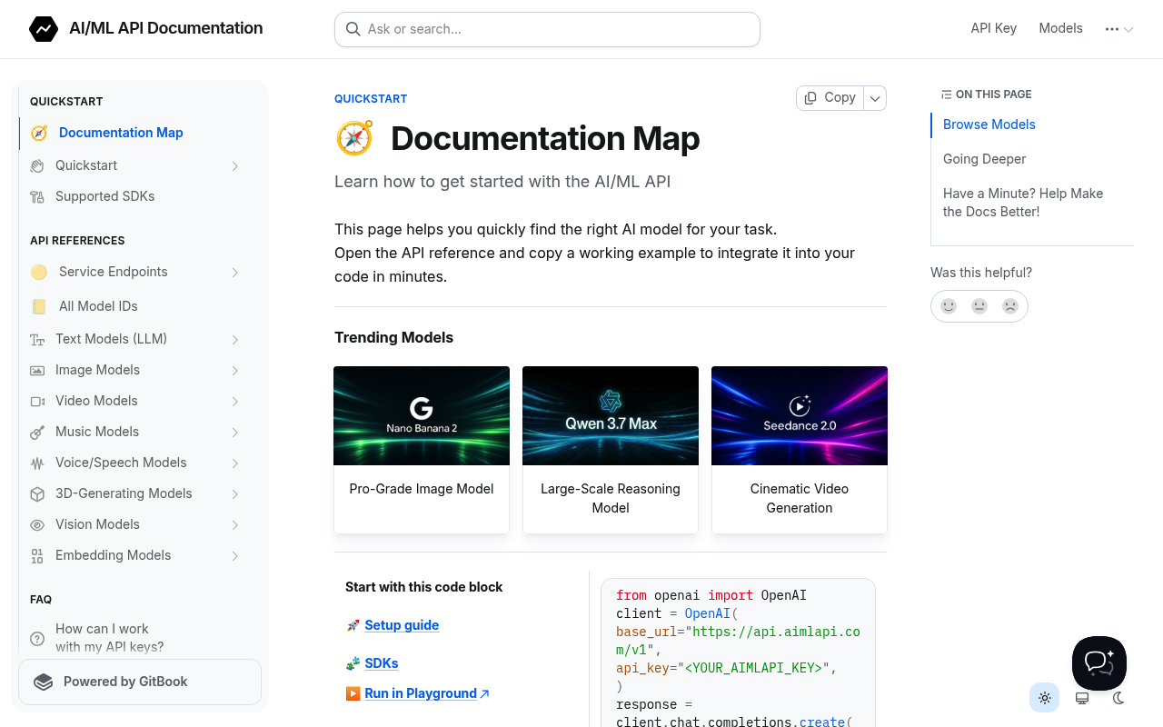Click the Text Models (LLM) icon

(x=37, y=339)
